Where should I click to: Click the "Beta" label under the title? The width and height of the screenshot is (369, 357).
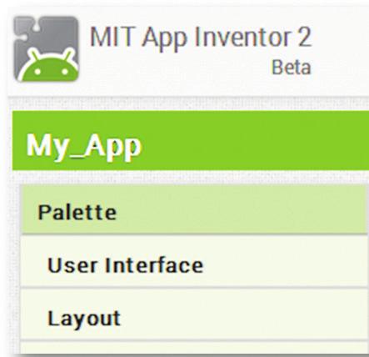point(291,68)
